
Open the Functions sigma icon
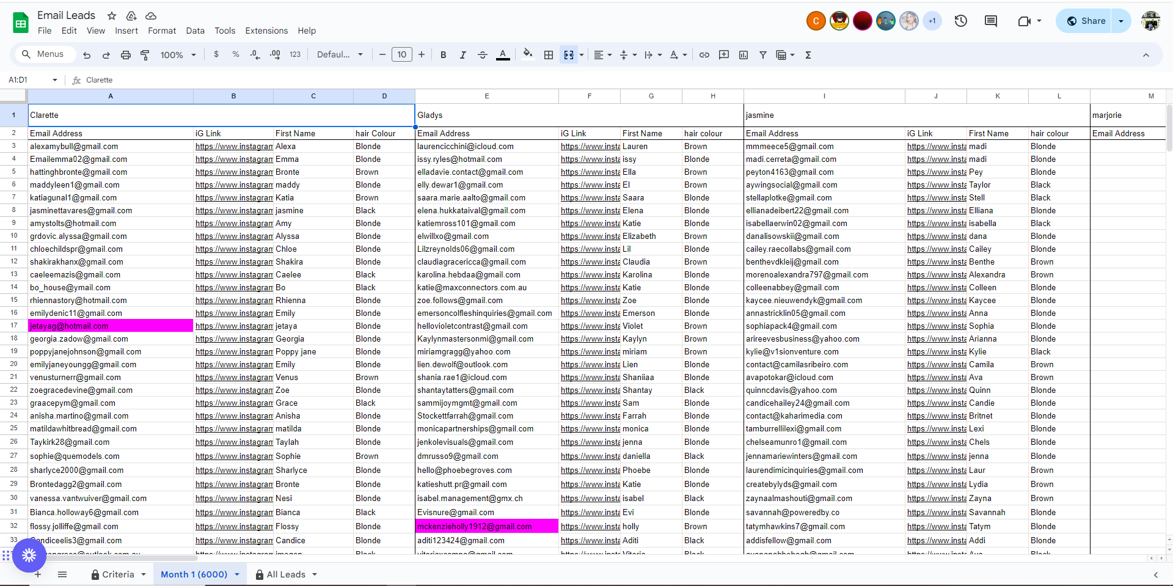pos(808,55)
